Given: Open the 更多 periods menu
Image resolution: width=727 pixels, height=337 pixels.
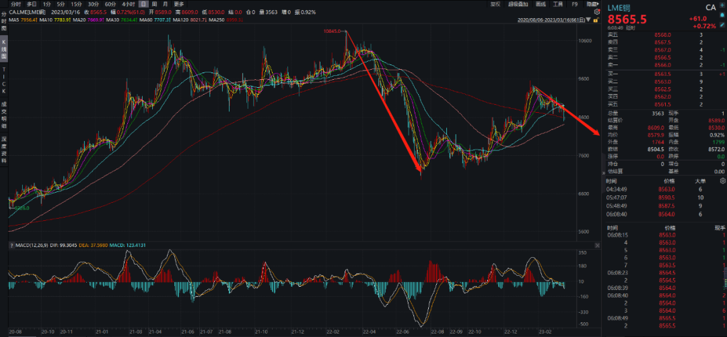Looking at the screenshot, I should pyautogui.click(x=178, y=4).
